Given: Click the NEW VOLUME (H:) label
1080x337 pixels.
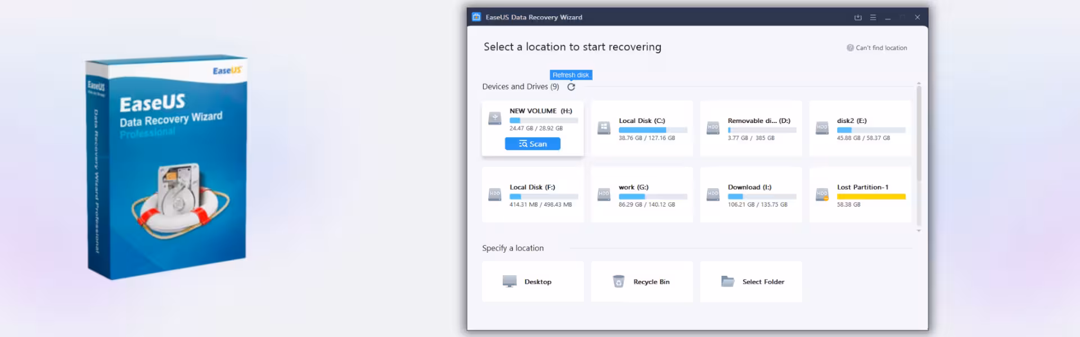Looking at the screenshot, I should [x=541, y=111].
